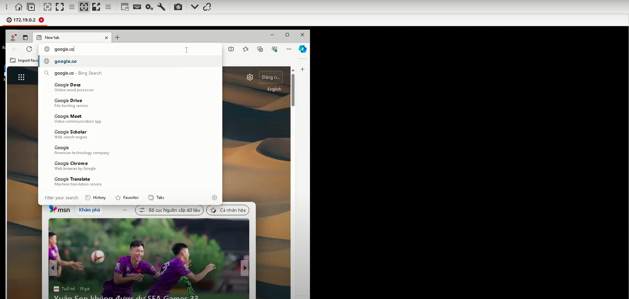Close the 172.19.0.2 connection tab
The width and height of the screenshot is (629, 299).
[41, 20]
